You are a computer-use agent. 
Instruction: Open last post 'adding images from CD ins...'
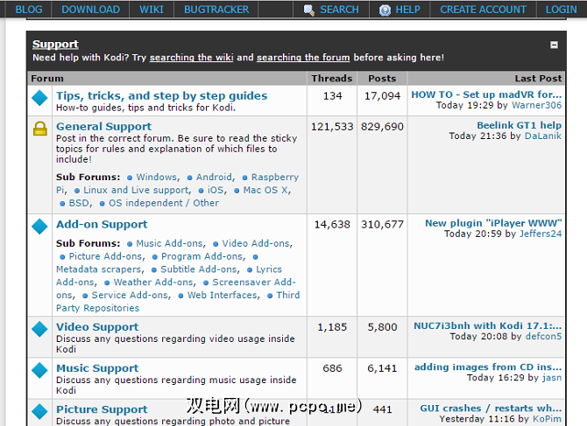coord(488,367)
